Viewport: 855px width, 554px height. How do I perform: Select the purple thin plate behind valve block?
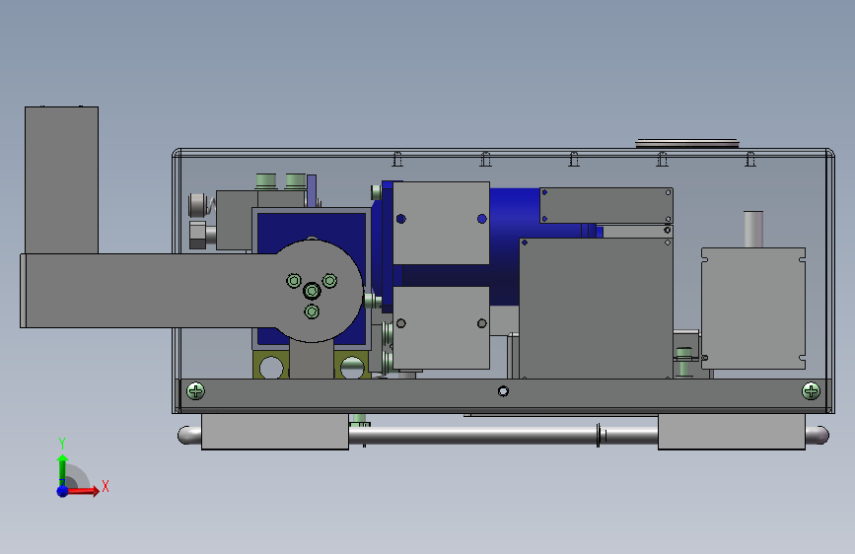coord(312,191)
